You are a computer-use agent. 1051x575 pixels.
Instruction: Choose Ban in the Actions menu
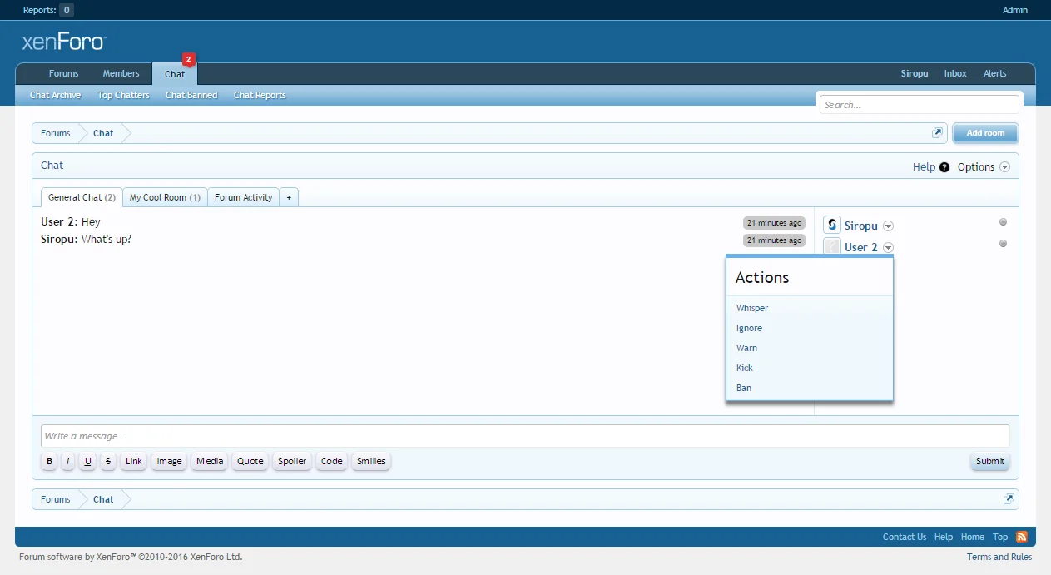click(744, 388)
